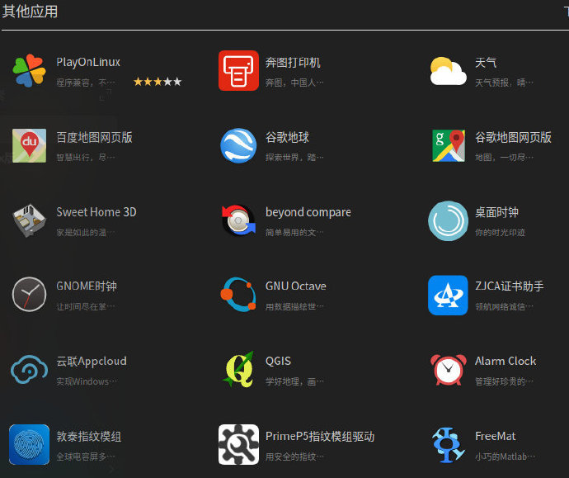The width and height of the screenshot is (569, 478).
Task: Click the 实现Windows… description under 云联Appcloud
Action: 87,381
